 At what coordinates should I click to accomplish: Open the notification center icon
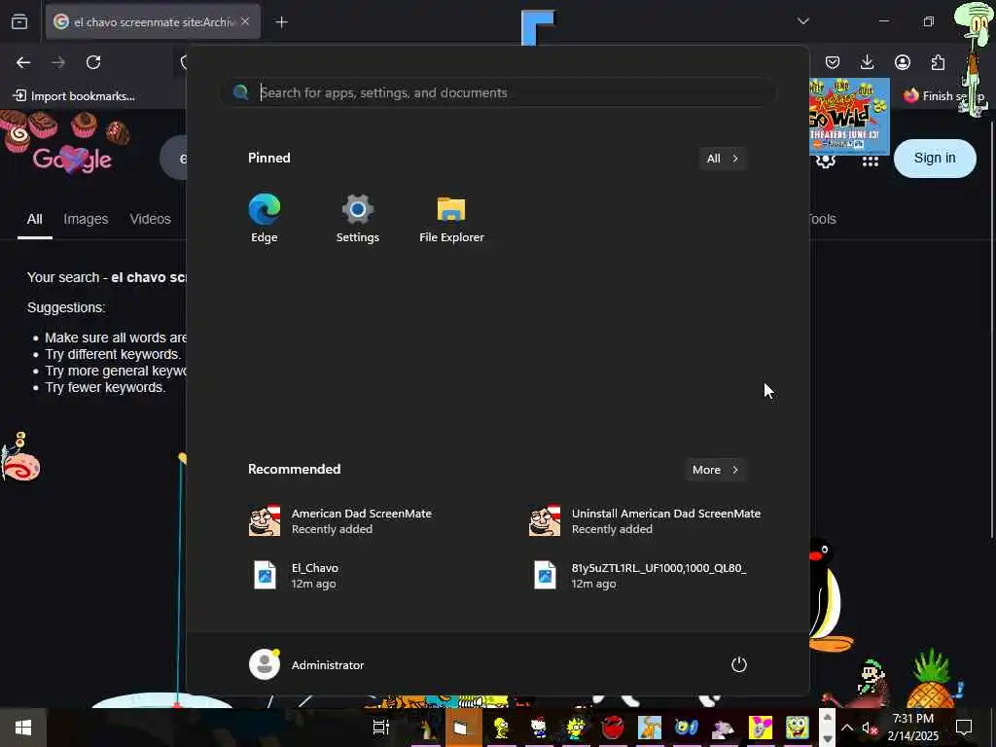click(x=964, y=728)
